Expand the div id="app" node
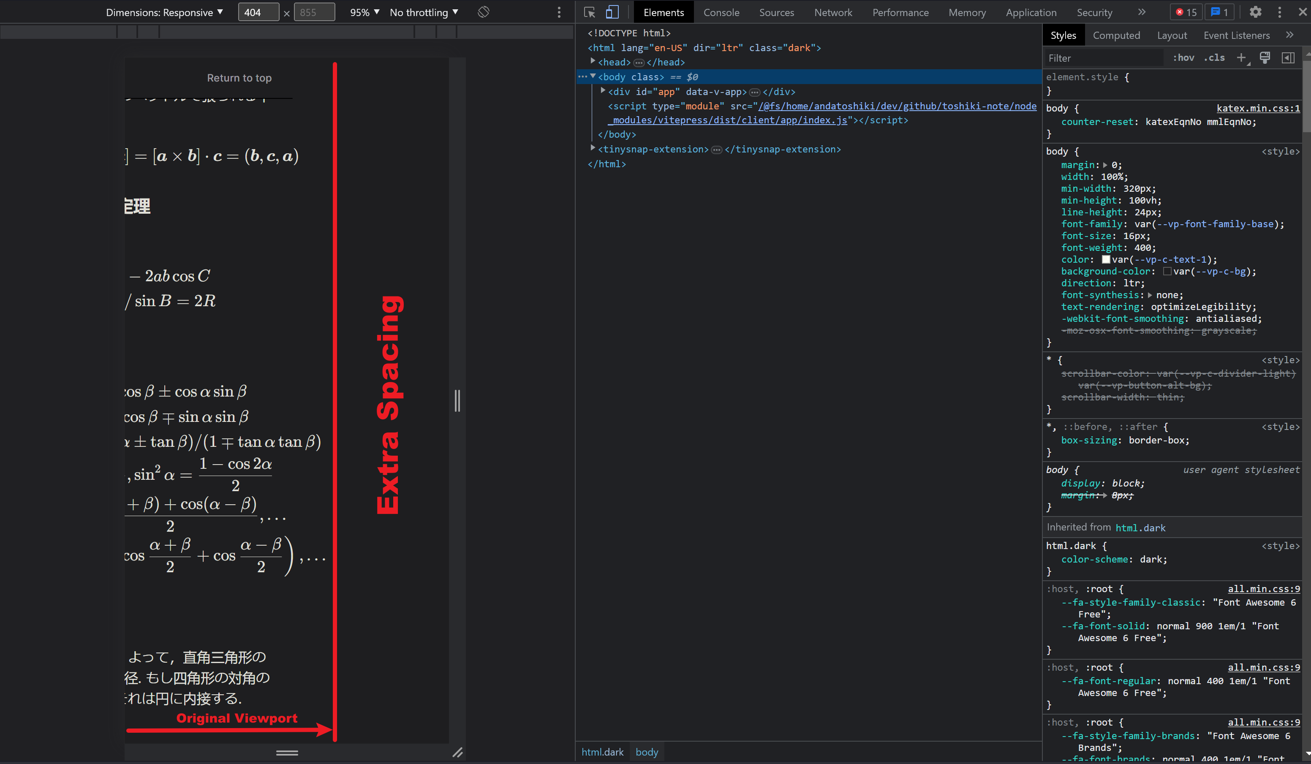The height and width of the screenshot is (764, 1311). tap(603, 91)
